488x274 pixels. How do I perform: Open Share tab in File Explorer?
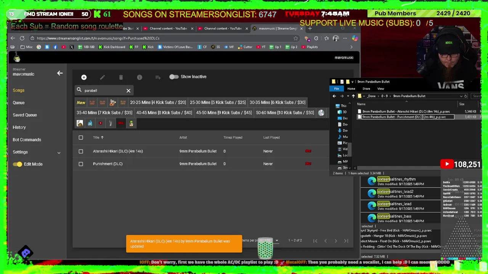click(x=366, y=89)
